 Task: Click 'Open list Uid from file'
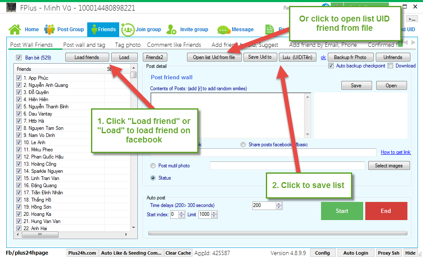tap(214, 57)
